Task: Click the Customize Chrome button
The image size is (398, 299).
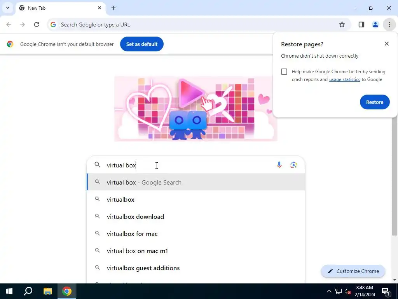Action: (353, 271)
